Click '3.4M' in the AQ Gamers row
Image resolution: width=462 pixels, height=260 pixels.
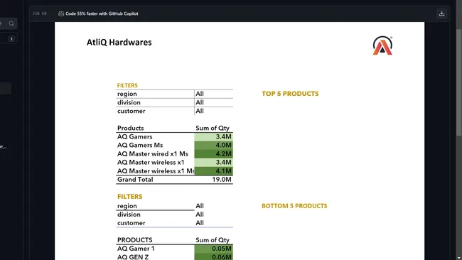[223, 136]
